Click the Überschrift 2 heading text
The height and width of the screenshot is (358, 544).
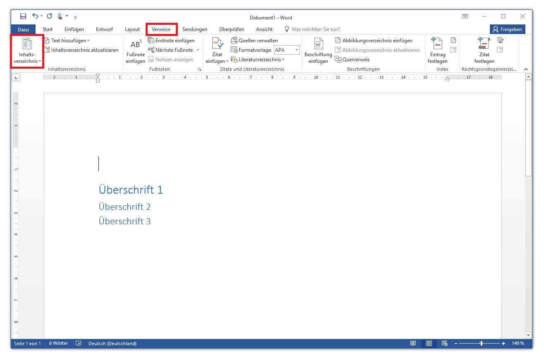pyautogui.click(x=125, y=207)
